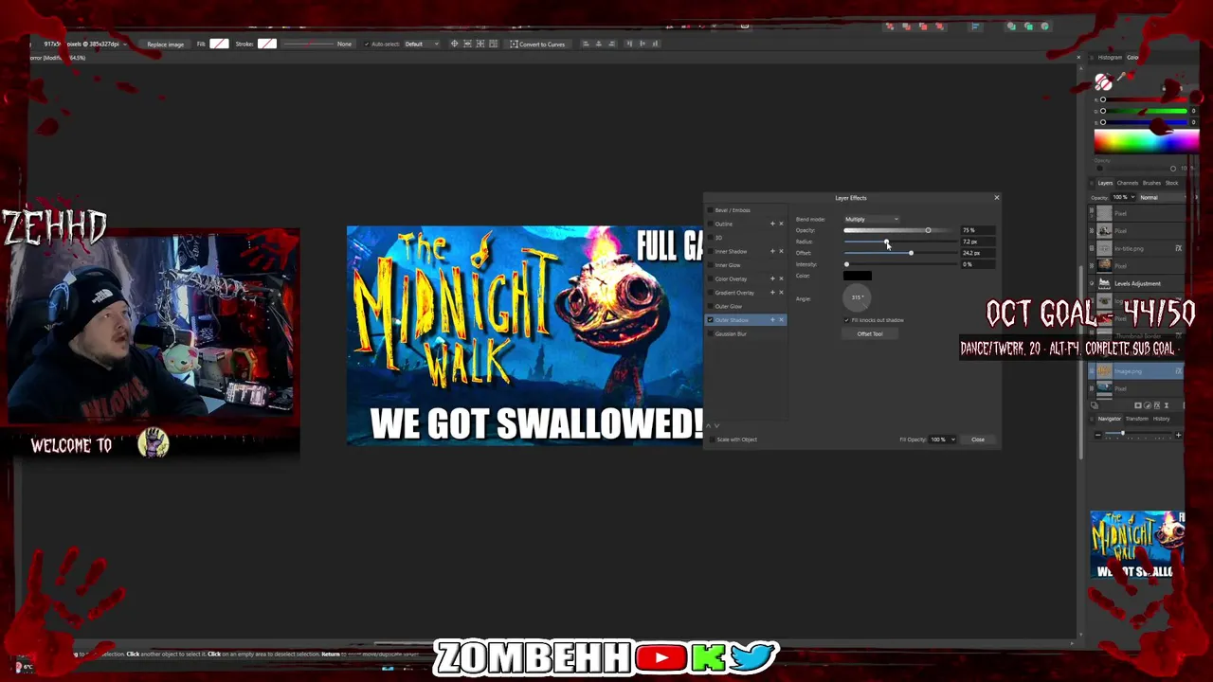Click the Navigator zoom out minus icon
Viewport: 1213px width, 682px height.
(1098, 435)
